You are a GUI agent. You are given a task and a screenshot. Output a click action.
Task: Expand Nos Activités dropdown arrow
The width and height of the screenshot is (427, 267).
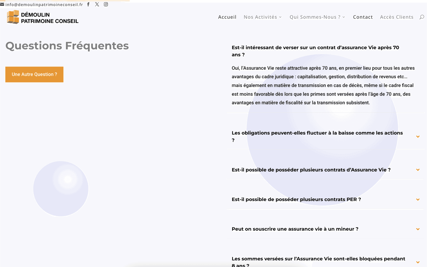(x=280, y=17)
